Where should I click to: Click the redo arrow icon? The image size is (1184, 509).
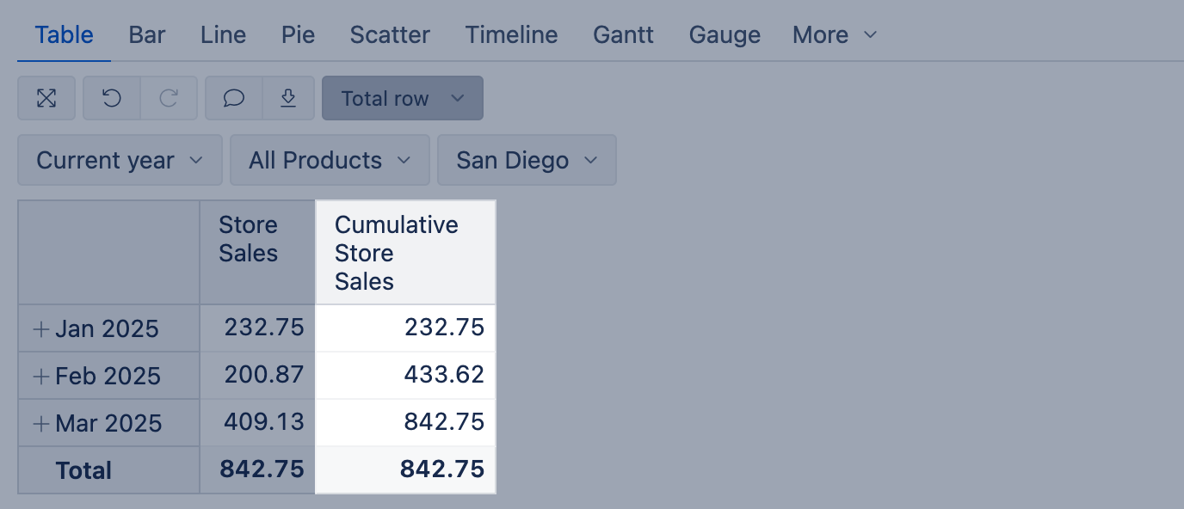[169, 98]
